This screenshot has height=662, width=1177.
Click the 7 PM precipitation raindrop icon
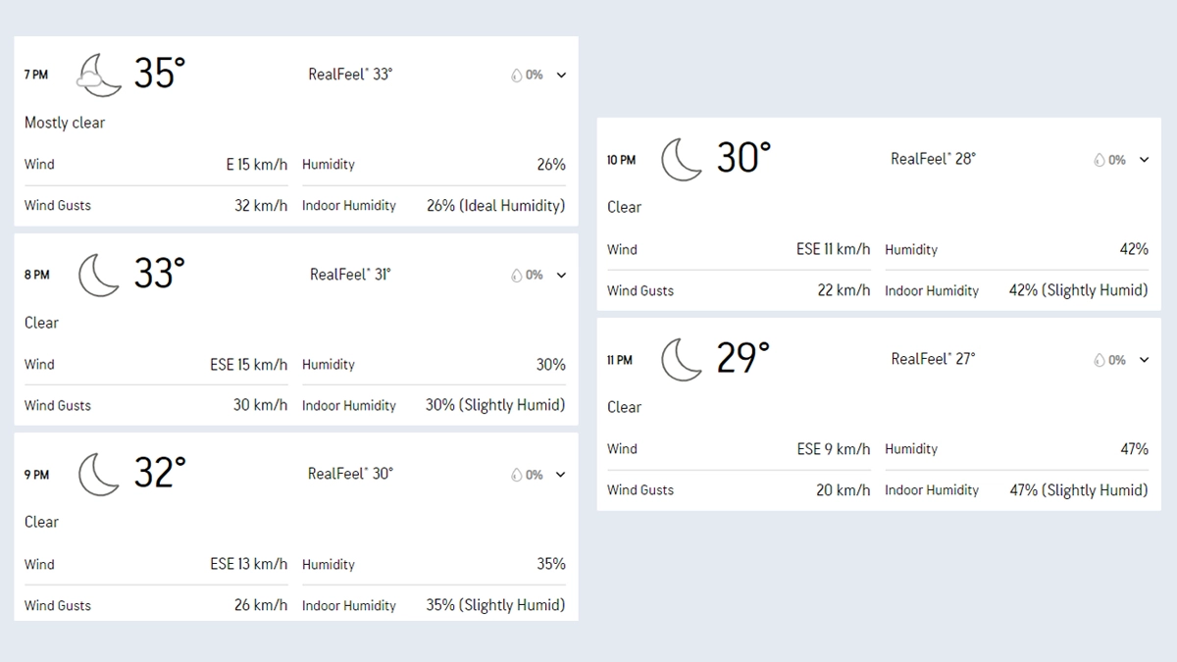click(516, 76)
